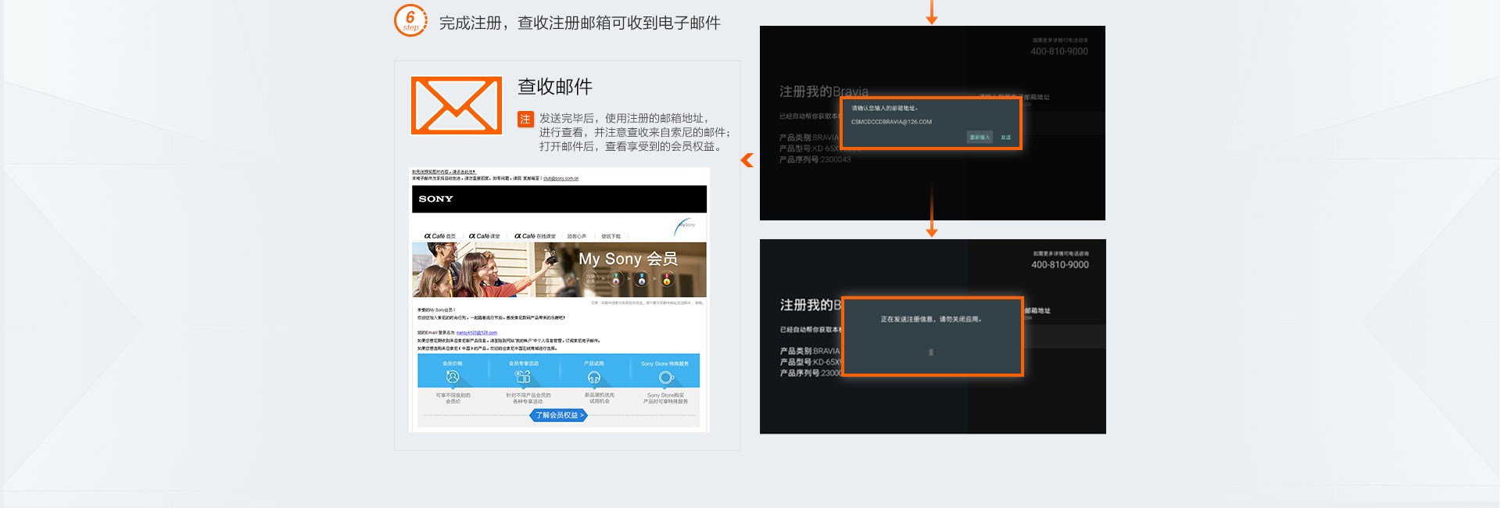
Task: Click the 查收邮件 heading
Action: pyautogui.click(x=555, y=87)
